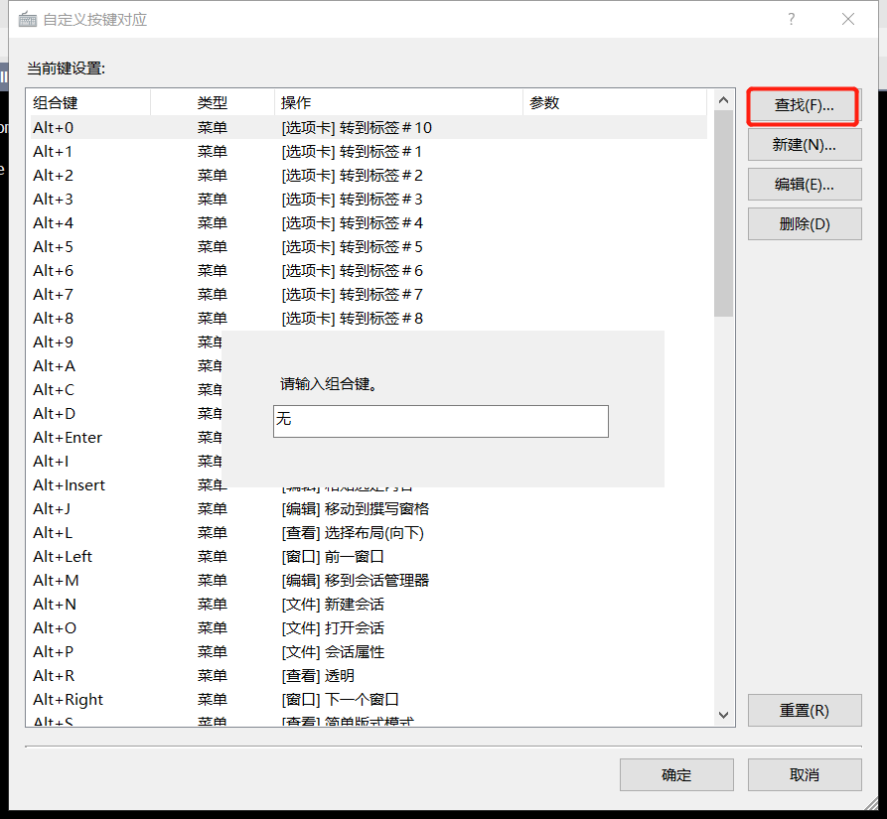Click the 操作 column header
Screen dimensions: 887x819
pyautogui.click(x=298, y=102)
